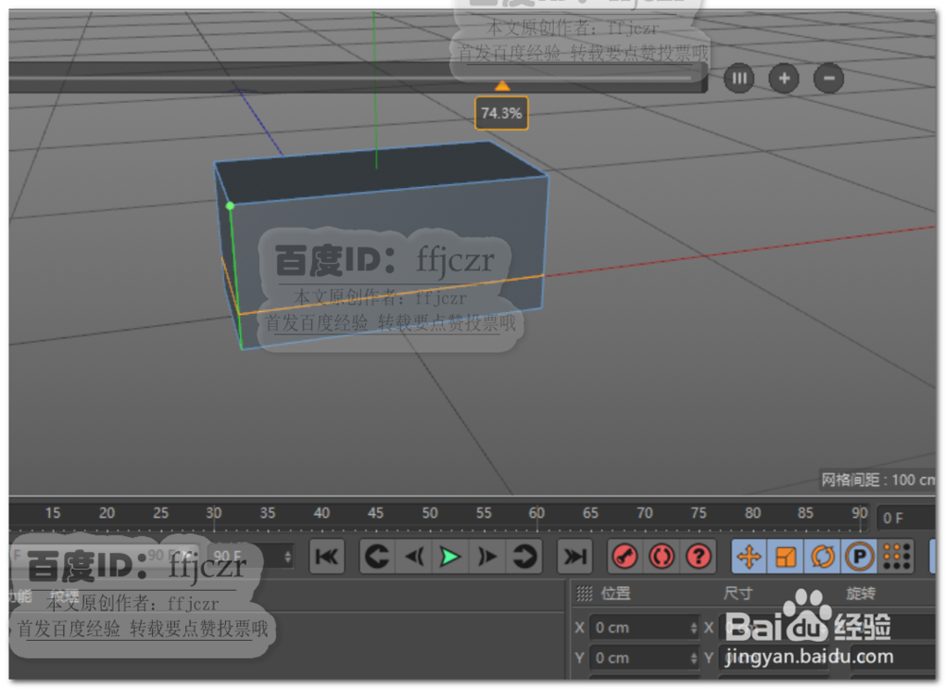Click the 位置 column header
Viewport: 945px width, 689px height.
click(615, 594)
